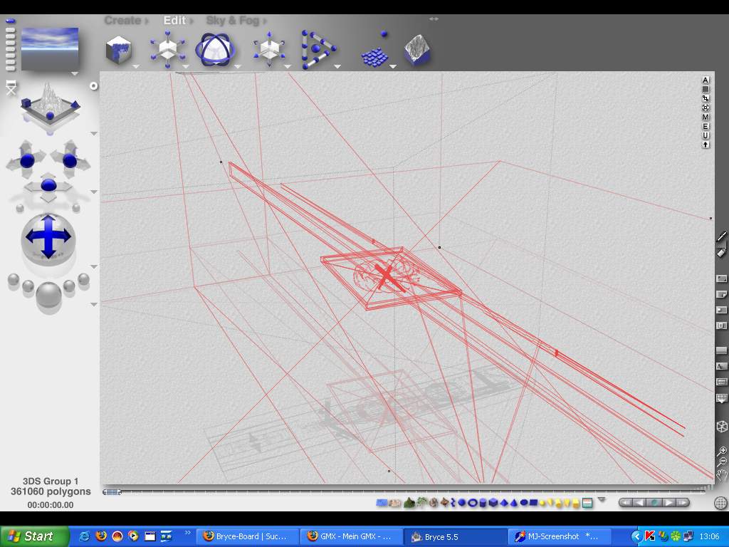
Task: Click the animation play button
Action: point(668,502)
